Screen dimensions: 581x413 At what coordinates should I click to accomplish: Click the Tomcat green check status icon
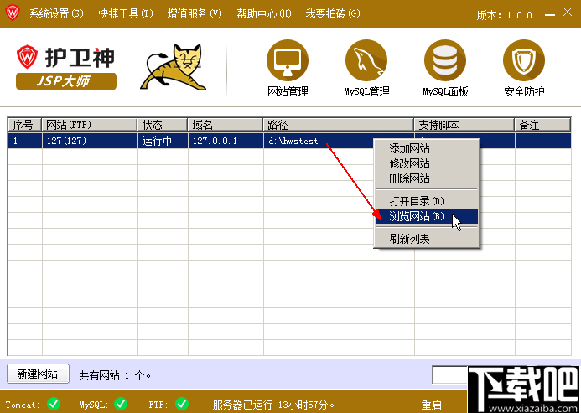(54, 404)
